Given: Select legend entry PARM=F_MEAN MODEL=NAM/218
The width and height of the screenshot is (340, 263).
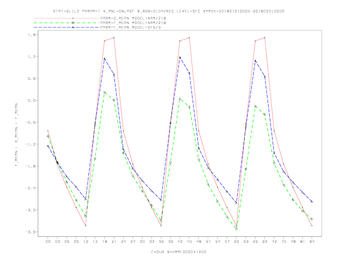Looking at the screenshot, I should point(133,23).
